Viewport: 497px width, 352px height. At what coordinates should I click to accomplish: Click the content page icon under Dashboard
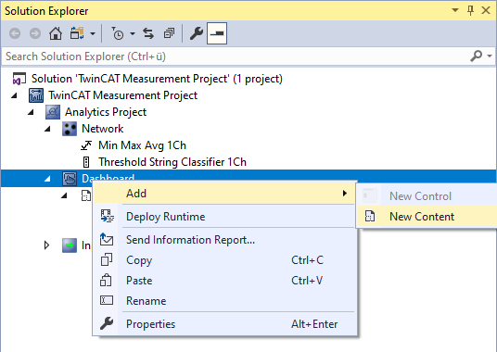click(x=86, y=195)
